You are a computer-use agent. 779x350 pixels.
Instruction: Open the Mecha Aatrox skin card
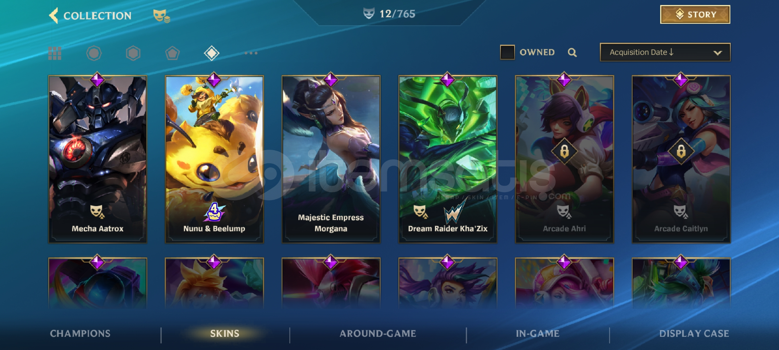click(98, 159)
